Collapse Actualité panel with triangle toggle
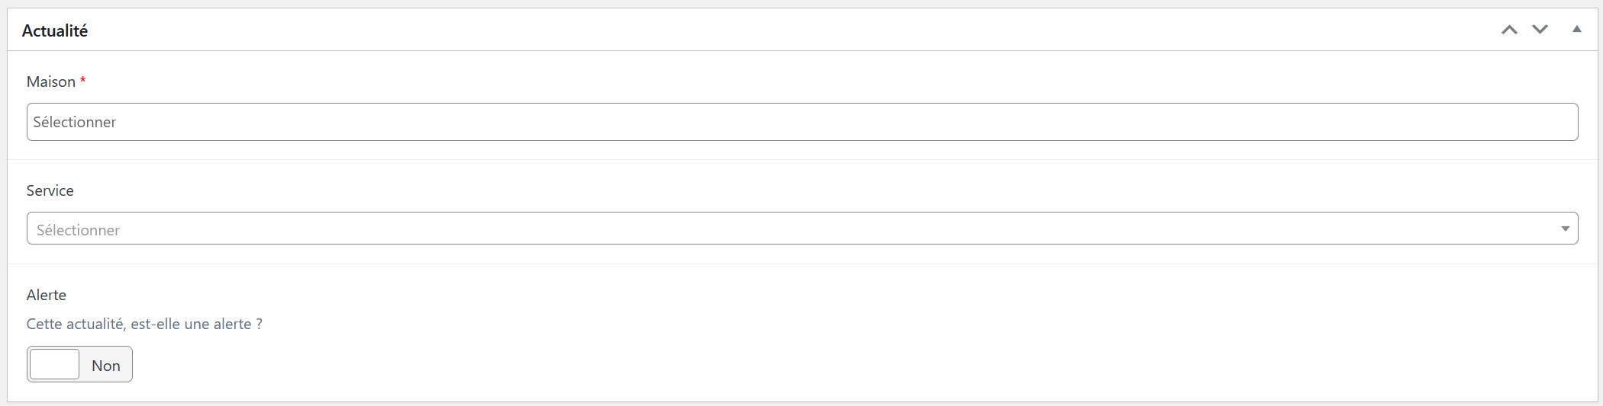Viewport: 1603px width, 406px height. 1576,30
